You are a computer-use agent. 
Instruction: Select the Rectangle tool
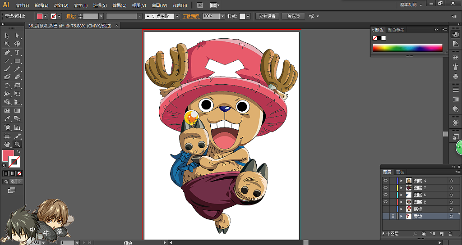(x=18, y=61)
